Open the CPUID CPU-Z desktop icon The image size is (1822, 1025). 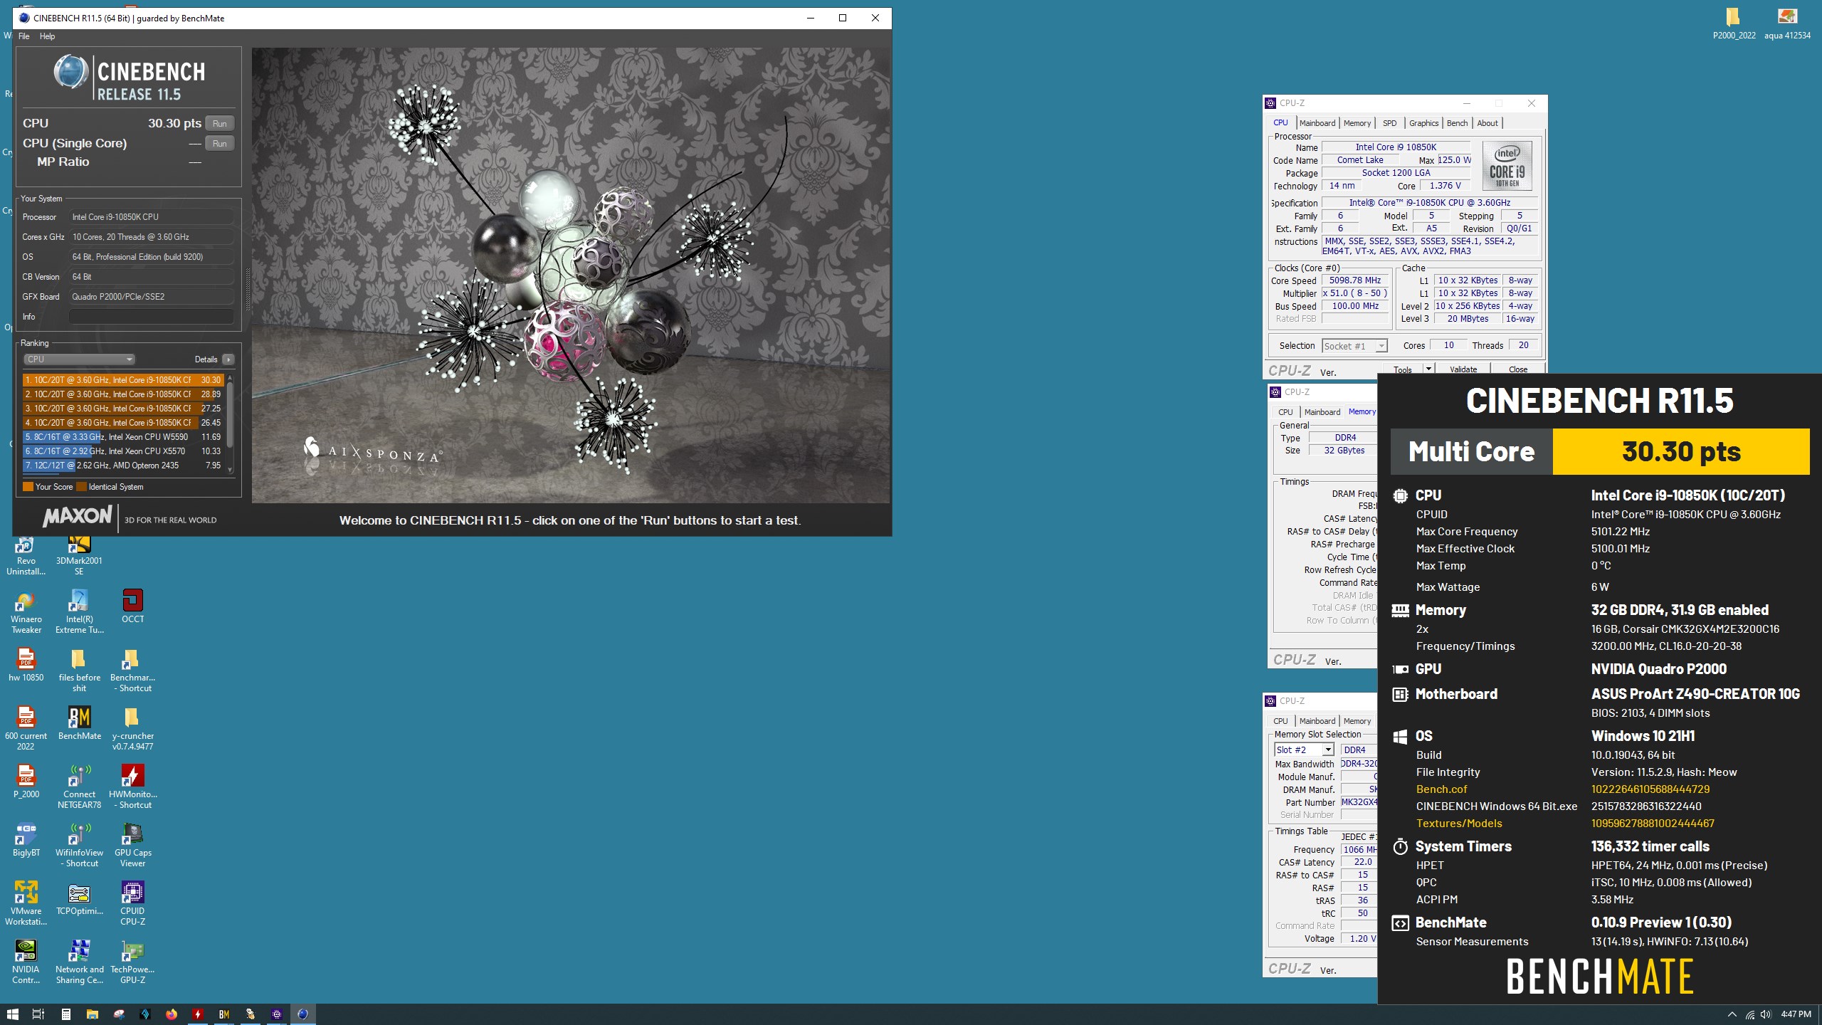(x=132, y=904)
